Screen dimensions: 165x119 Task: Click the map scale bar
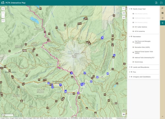pos(8,115)
